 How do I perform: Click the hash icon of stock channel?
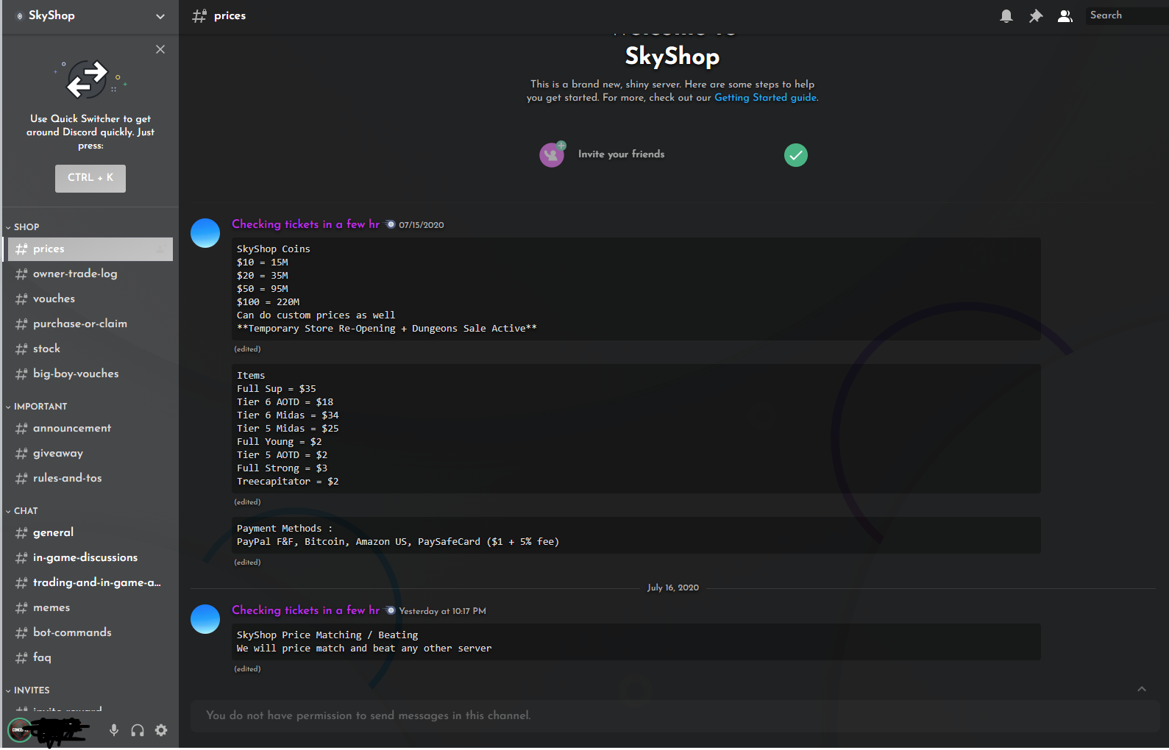pos(21,349)
